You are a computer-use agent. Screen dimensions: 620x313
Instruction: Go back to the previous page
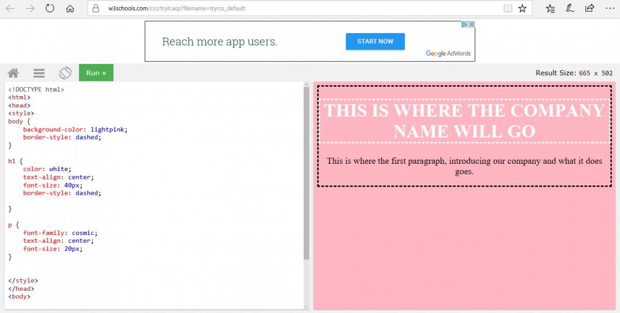click(x=10, y=8)
